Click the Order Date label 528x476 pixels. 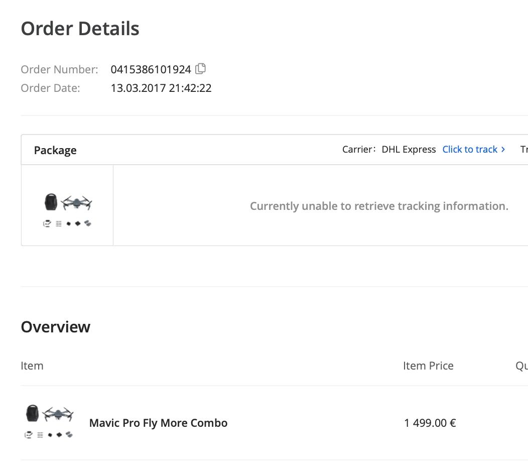[x=51, y=88]
